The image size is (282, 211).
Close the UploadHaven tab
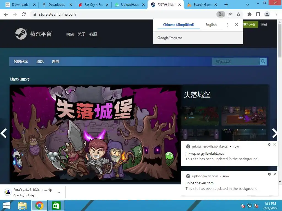coord(143,5)
